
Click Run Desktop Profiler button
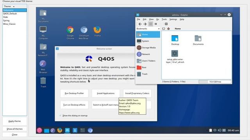(74, 93)
